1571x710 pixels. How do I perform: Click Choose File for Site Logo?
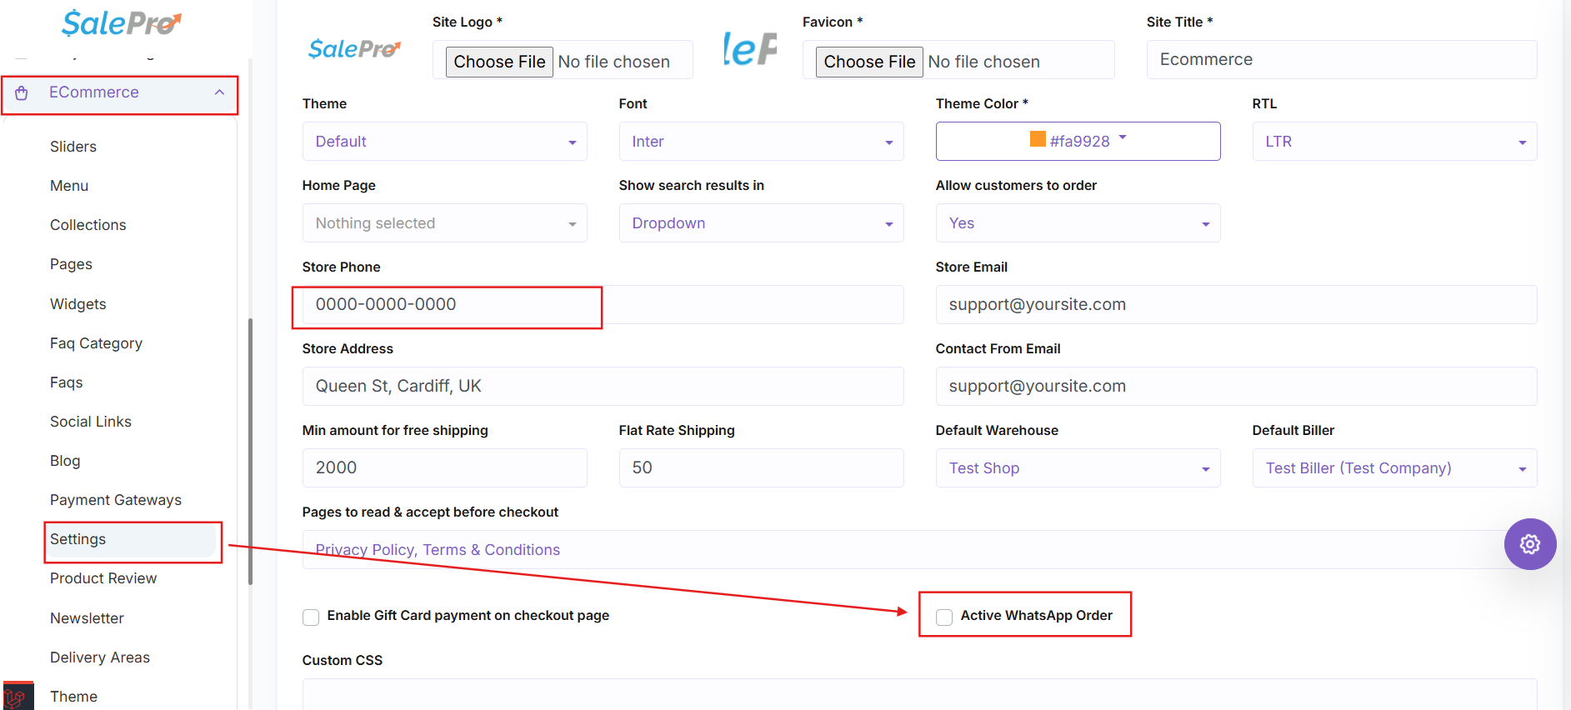coord(499,62)
